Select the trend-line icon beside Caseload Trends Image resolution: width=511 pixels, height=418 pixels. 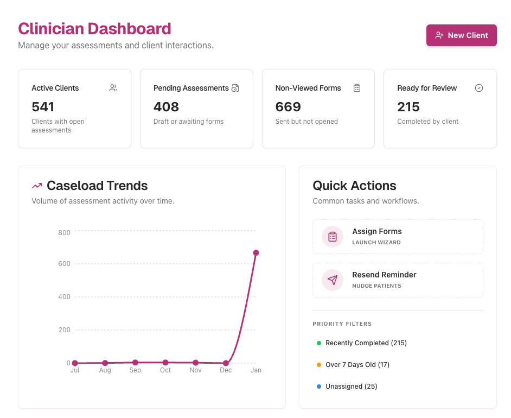pos(36,185)
